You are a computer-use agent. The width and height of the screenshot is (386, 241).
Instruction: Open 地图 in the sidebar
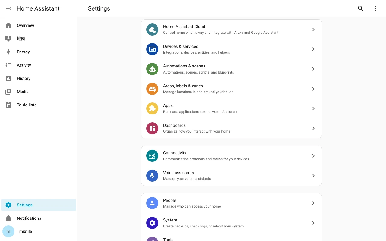39,39
